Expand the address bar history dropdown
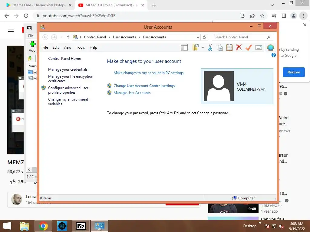Screen dimensions: 310x232 tap(198, 37)
